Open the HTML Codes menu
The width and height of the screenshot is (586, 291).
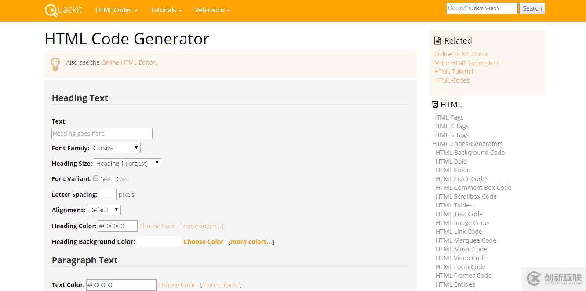pos(116,10)
